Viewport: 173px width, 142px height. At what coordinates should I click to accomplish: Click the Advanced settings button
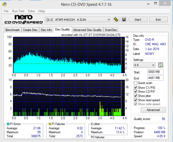(x=153, y=110)
